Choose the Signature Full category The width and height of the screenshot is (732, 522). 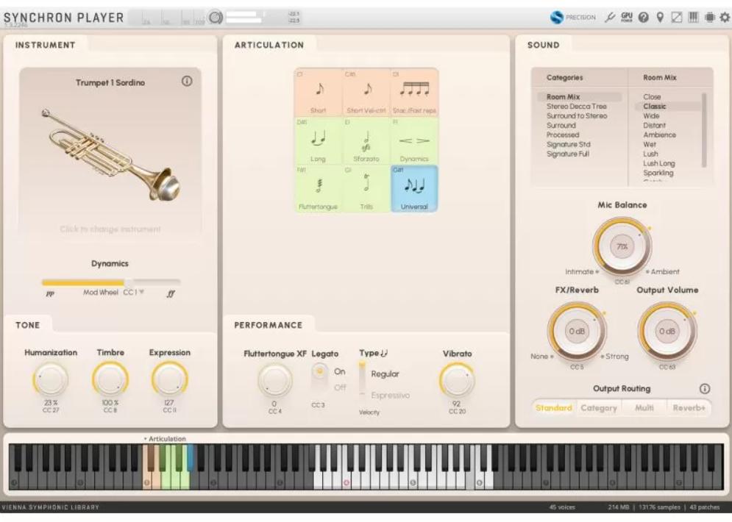coord(568,154)
